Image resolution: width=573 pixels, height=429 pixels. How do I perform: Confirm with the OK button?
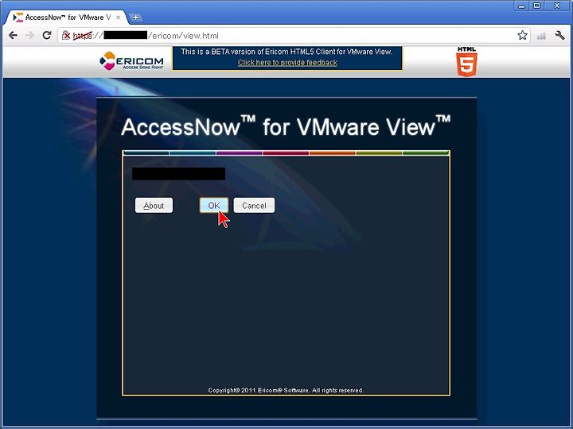coord(214,206)
